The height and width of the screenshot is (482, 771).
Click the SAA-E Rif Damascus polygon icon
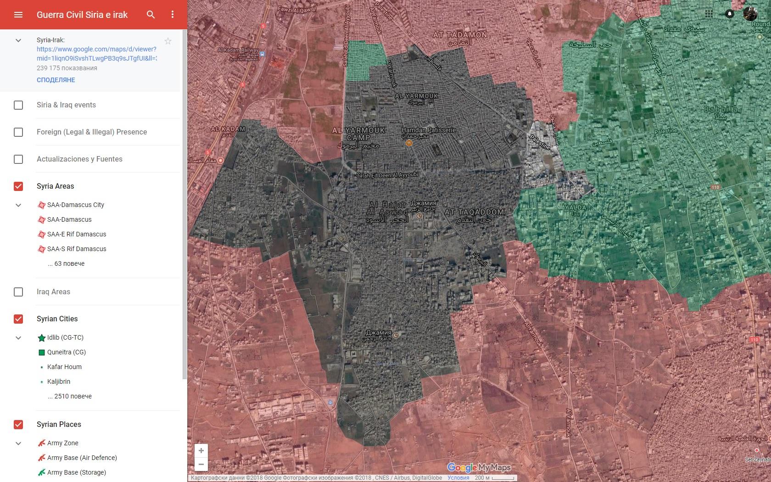(41, 234)
